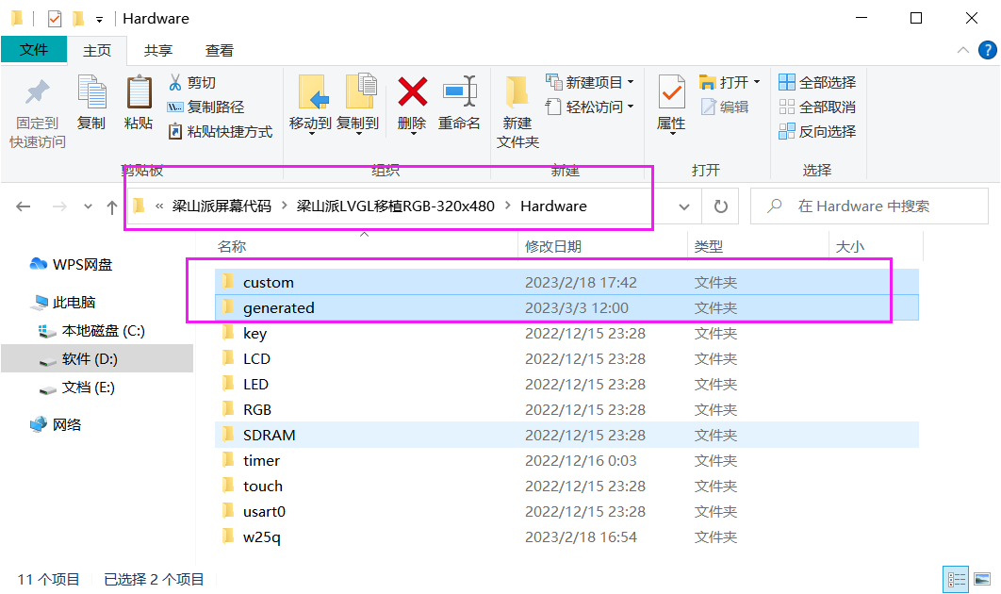
Task: Select the RGB folder
Action: pos(566,409)
